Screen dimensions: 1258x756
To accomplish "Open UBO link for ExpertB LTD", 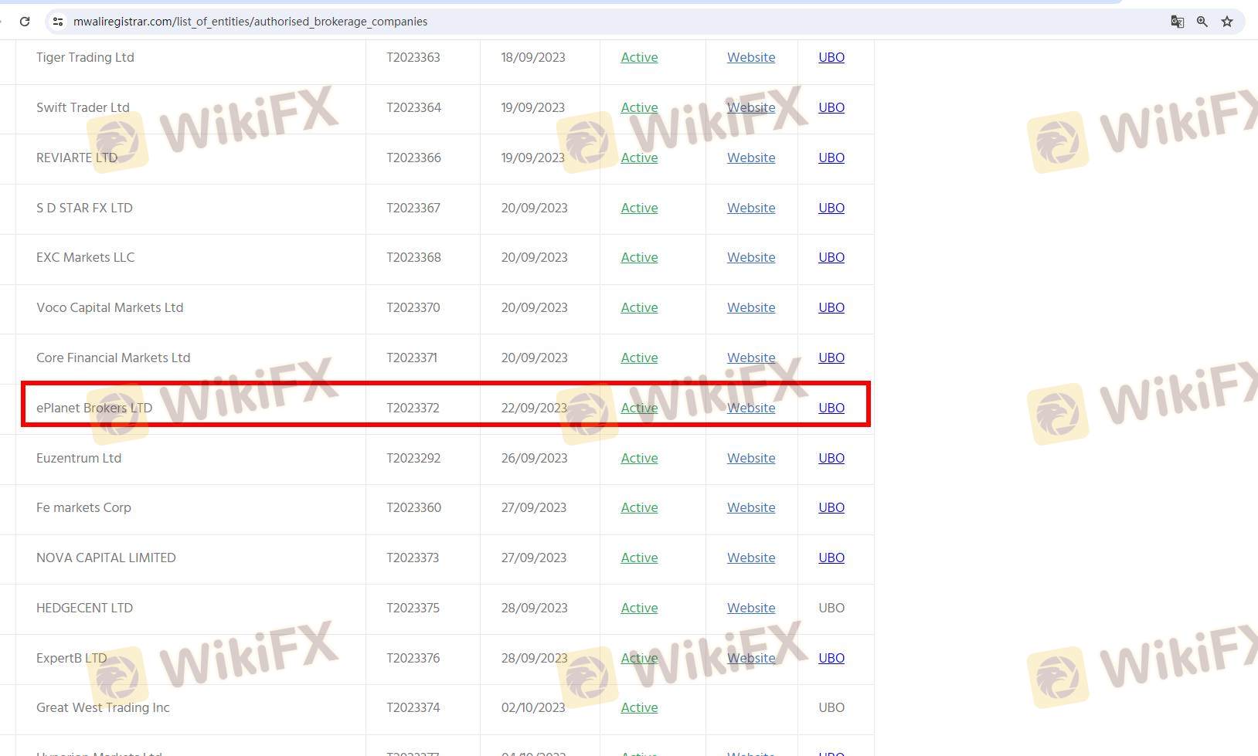I will (x=831, y=659).
